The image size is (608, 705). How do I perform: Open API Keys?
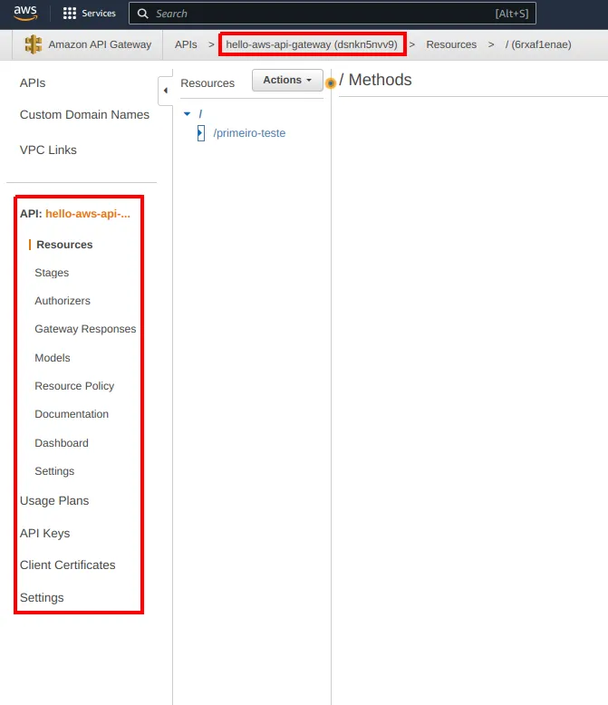coord(45,533)
